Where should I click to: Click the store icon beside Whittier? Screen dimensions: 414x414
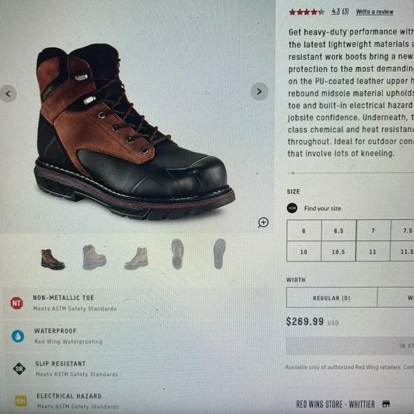(386, 404)
